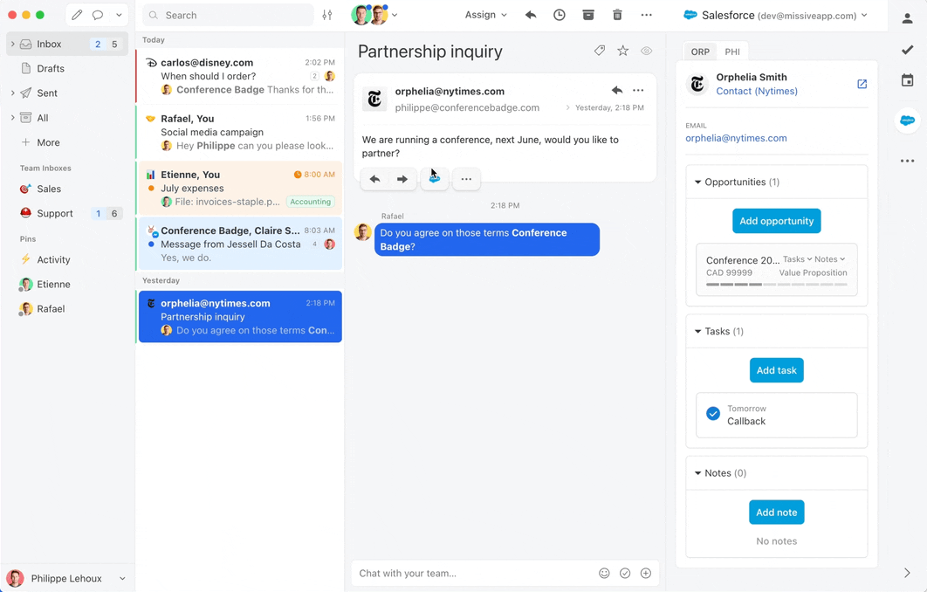927x592 pixels.
Task: Toggle the eye watch icon on conversation
Action: 647,52
